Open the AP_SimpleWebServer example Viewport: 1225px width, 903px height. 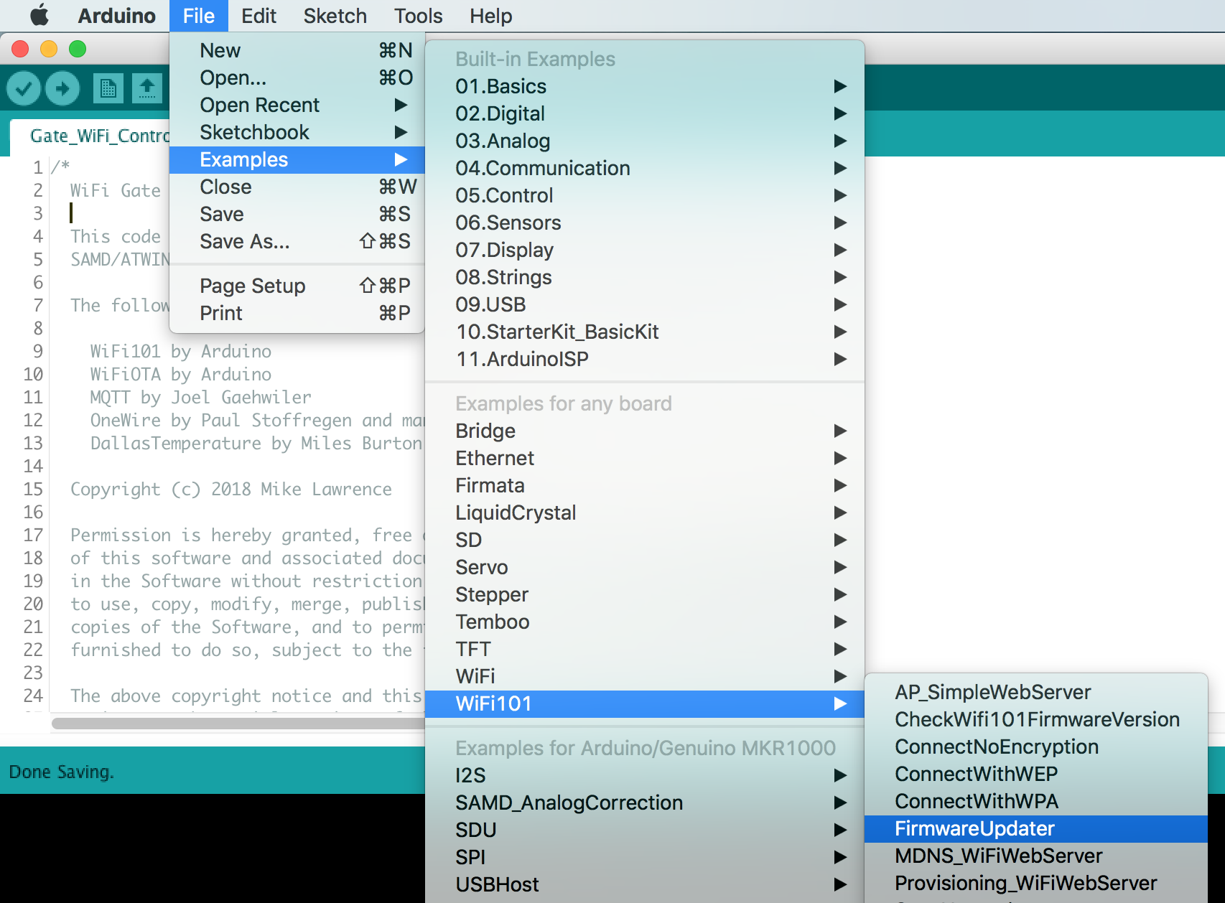1036,692
